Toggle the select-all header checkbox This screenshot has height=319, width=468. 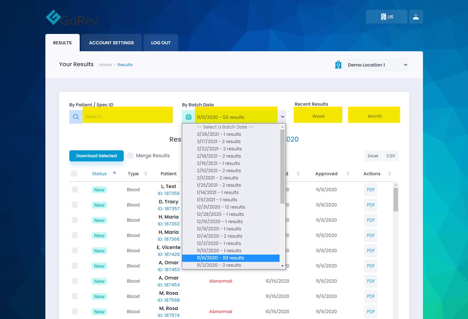(x=74, y=174)
